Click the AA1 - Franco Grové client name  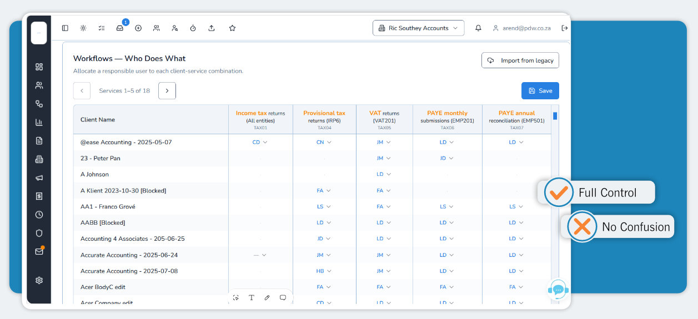click(x=108, y=207)
